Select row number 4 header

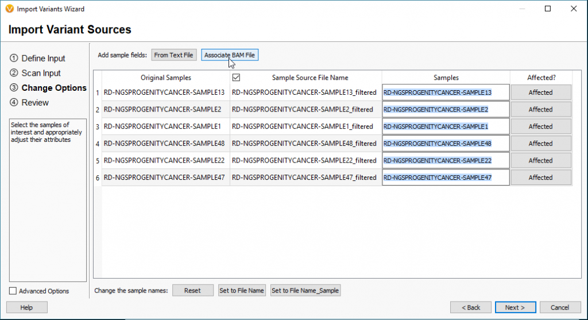[98, 144]
